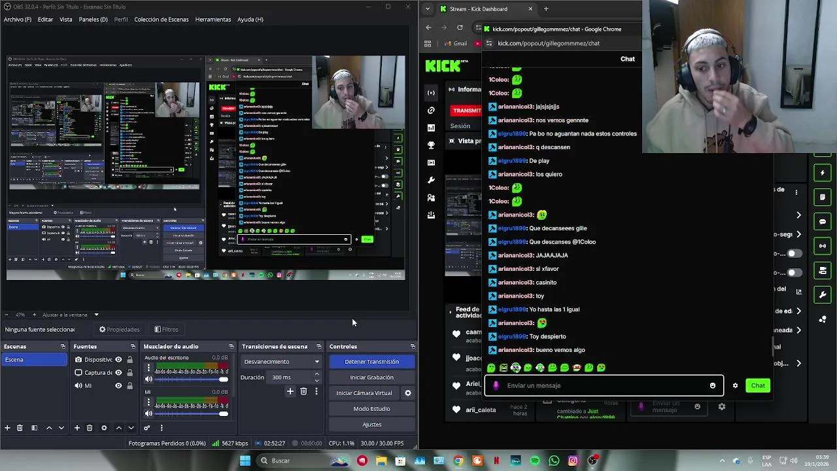837x471 pixels.
Task: Move source down arrow in Fuentes panel
Action: (131, 428)
